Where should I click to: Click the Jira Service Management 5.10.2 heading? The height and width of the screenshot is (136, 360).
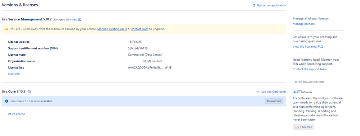tap(27, 19)
